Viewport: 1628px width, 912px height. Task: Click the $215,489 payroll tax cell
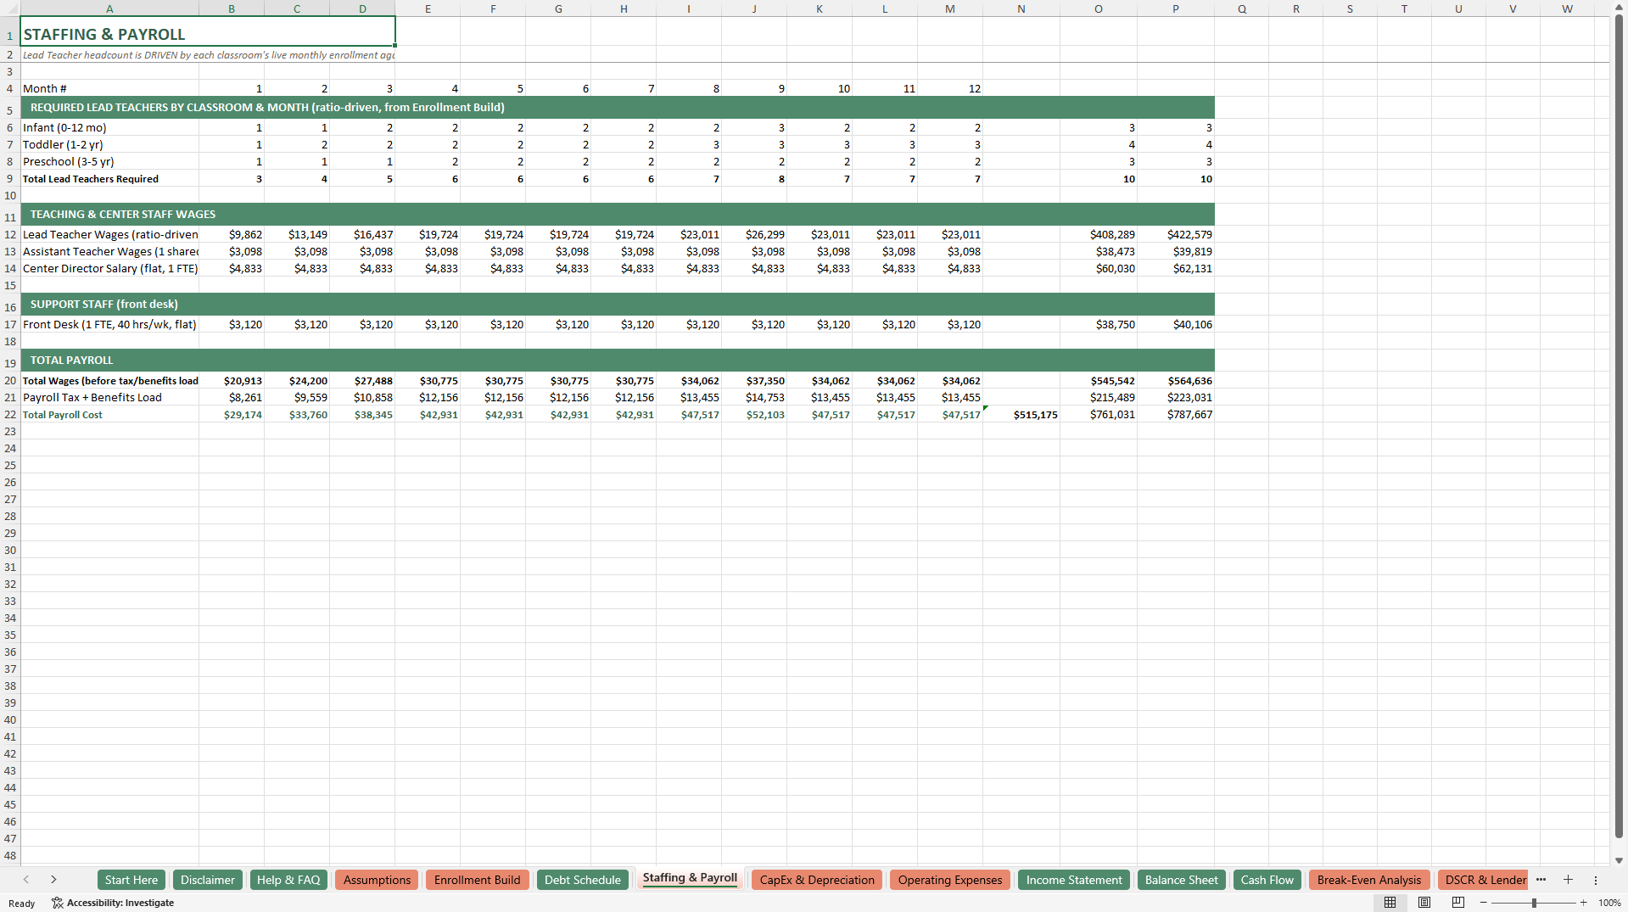point(1098,397)
